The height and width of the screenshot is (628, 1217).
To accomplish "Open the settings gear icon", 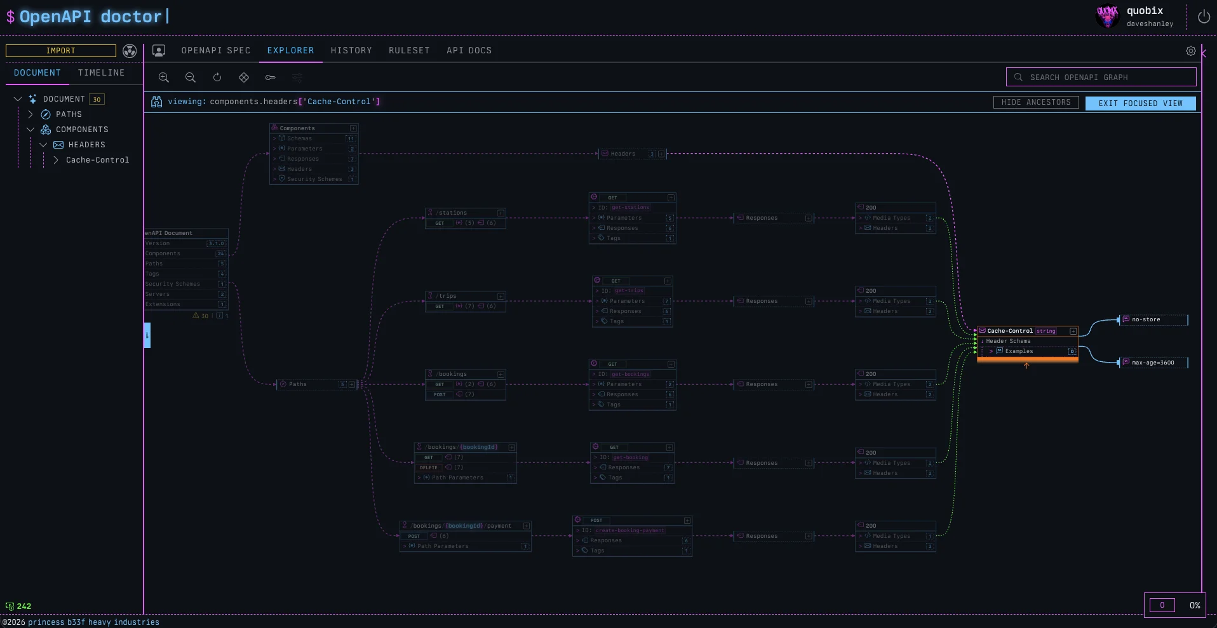I will (1191, 51).
